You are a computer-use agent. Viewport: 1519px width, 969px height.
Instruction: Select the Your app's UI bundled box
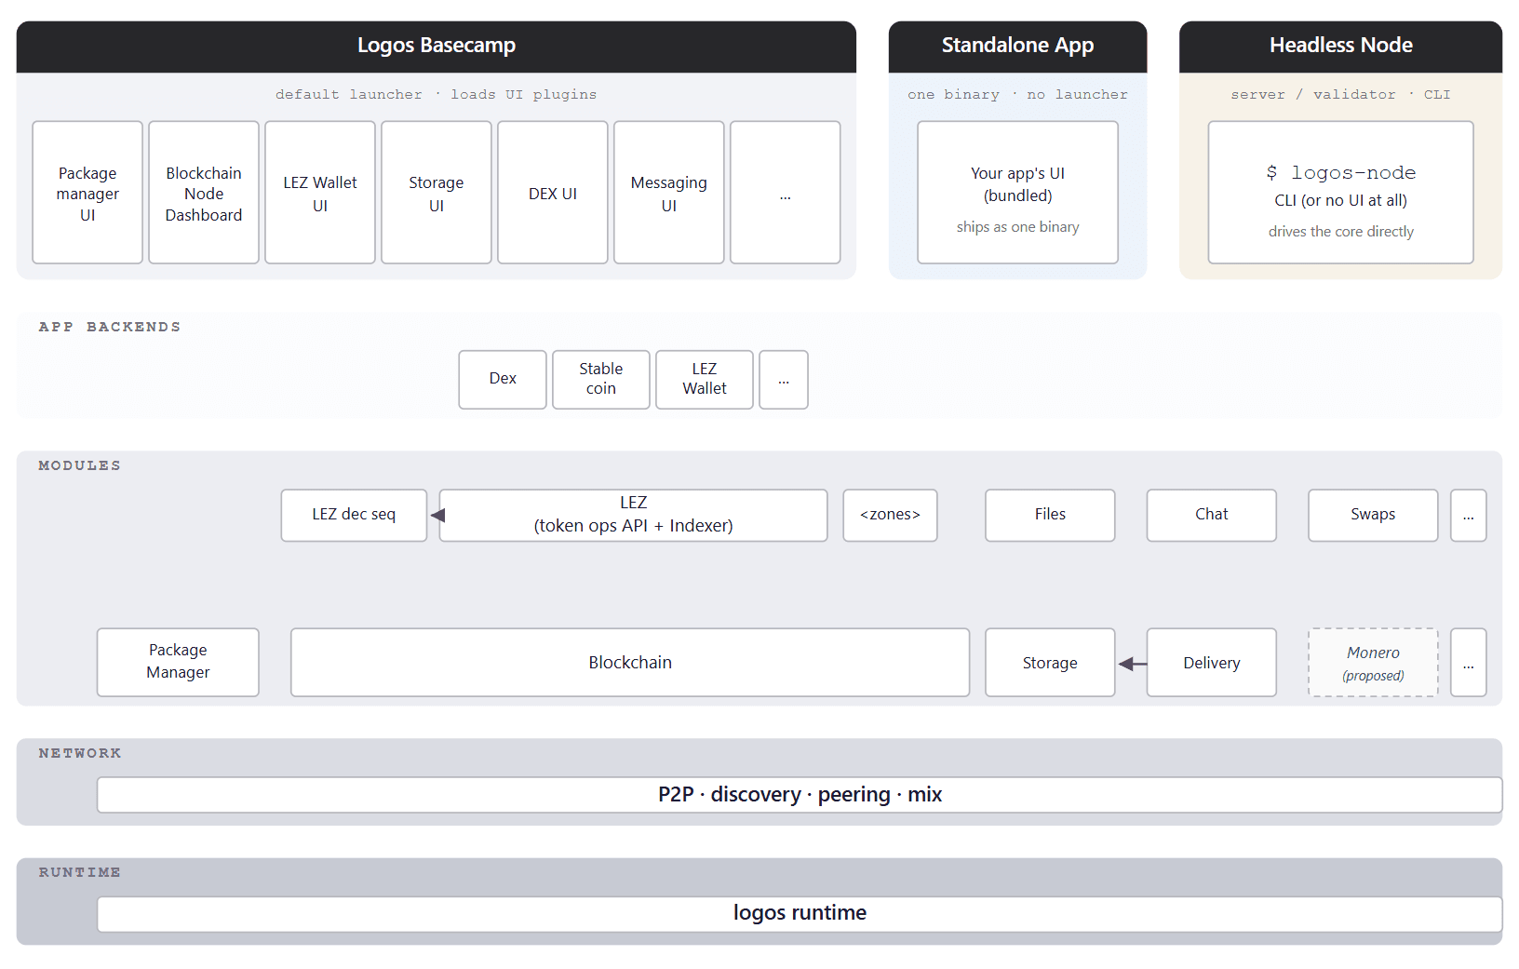[x=1017, y=193]
